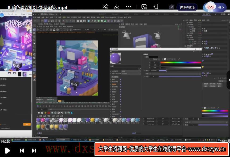Click the eyedropper icon in color picker
The height and width of the screenshot is (157, 230).
pyautogui.click(x=179, y=59)
